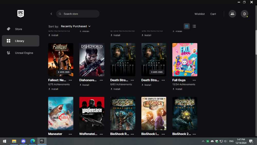The image size is (257, 145).
Task: Click the Maneater title text
Action: pos(55,134)
